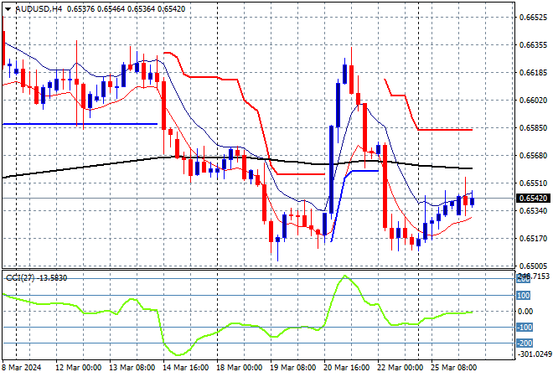
Task: Select the black moving average line
Action: [84, 167]
